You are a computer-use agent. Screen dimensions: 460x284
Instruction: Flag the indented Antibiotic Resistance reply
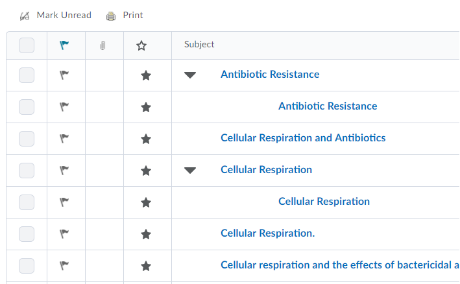tap(64, 106)
